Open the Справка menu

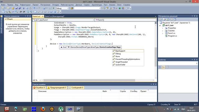[x=127, y=5]
